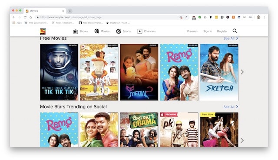Open a new browser tab
278x160 pixels.
click(x=70, y=11)
